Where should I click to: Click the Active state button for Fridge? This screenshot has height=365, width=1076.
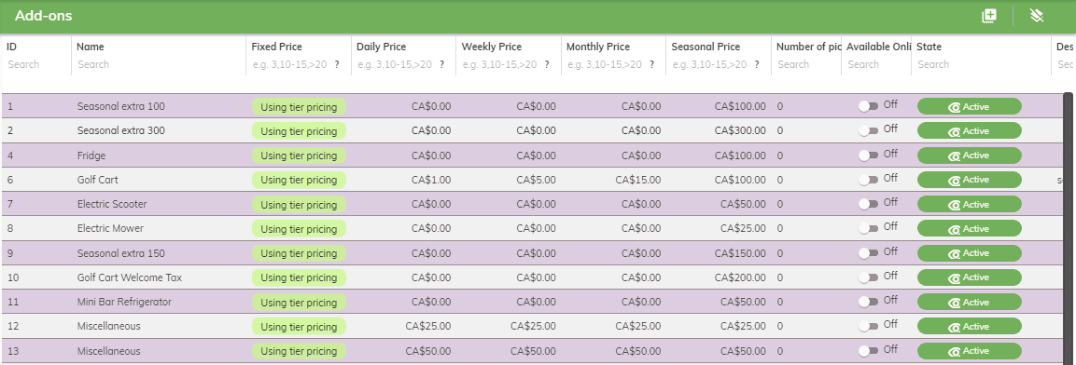969,155
